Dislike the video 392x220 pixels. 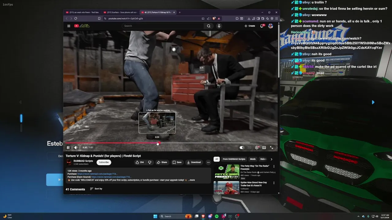pyautogui.click(x=149, y=162)
